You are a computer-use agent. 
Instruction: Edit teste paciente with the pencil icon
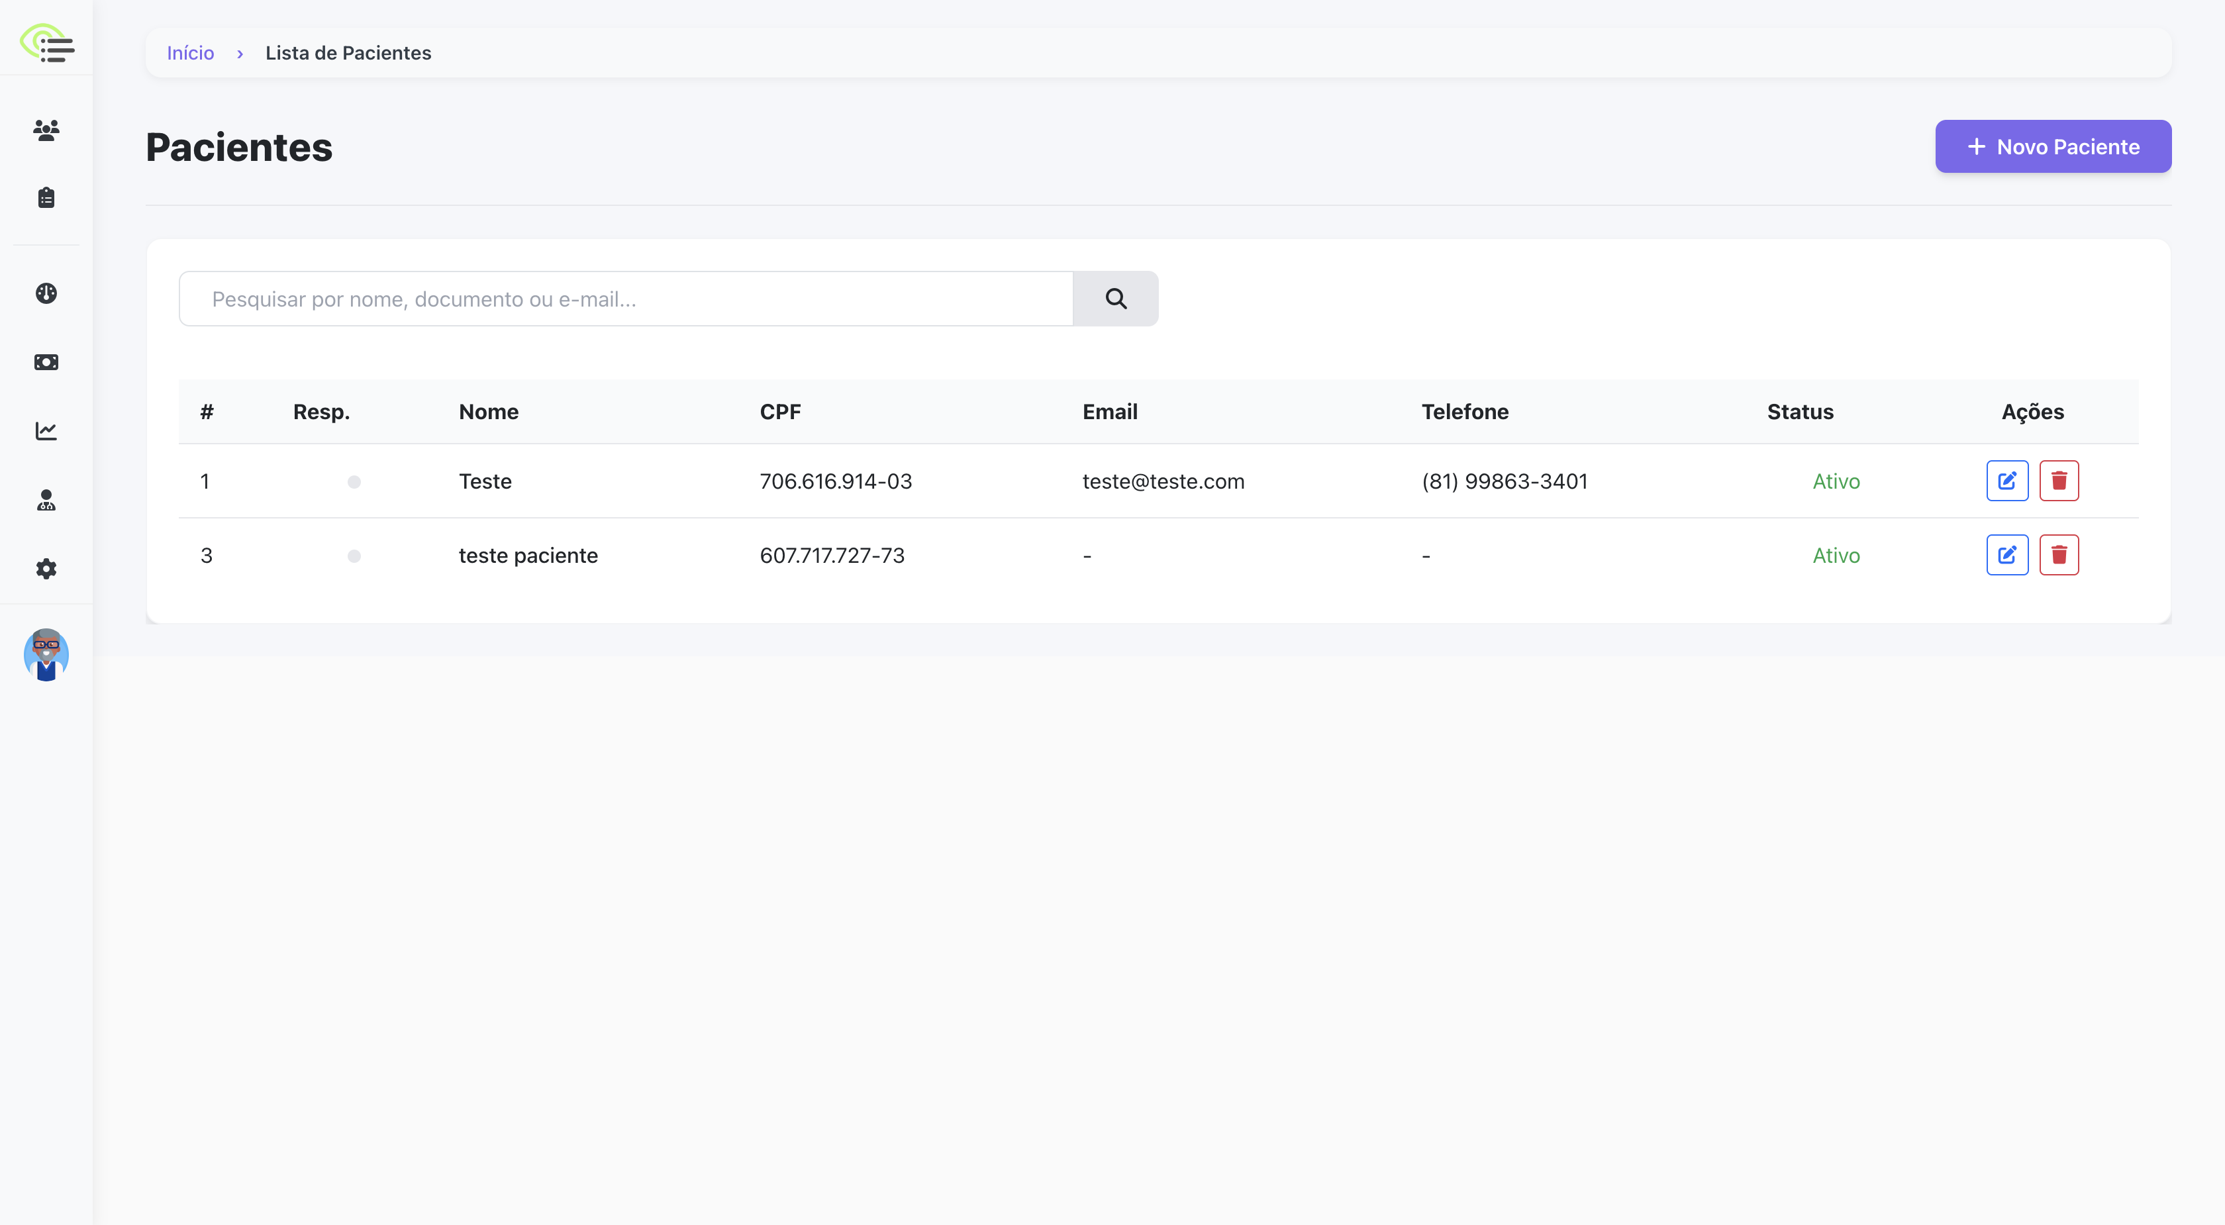coord(2006,556)
